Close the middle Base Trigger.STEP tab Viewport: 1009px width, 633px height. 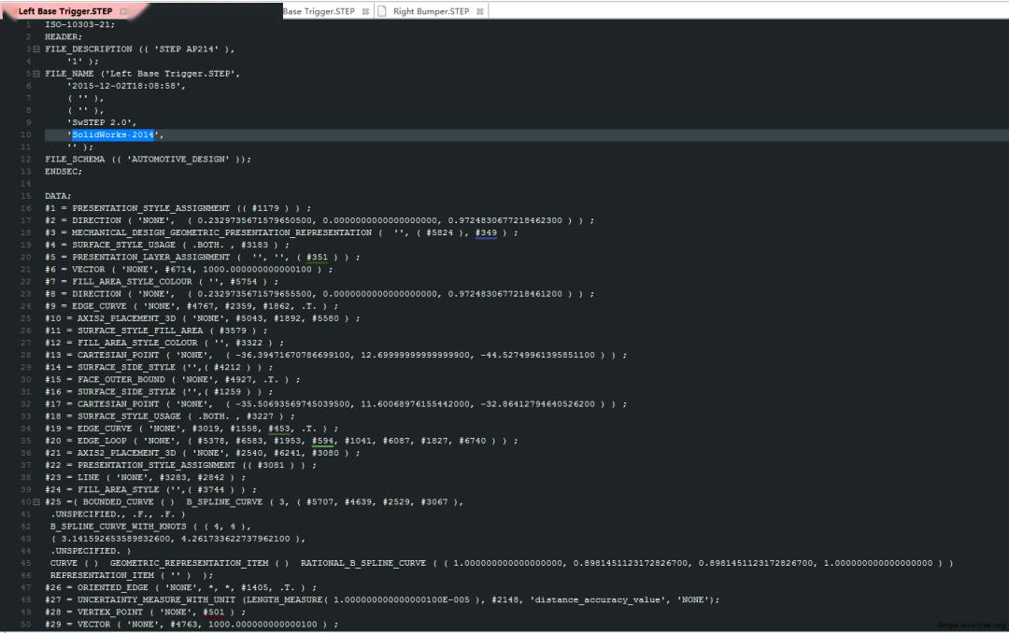365,11
